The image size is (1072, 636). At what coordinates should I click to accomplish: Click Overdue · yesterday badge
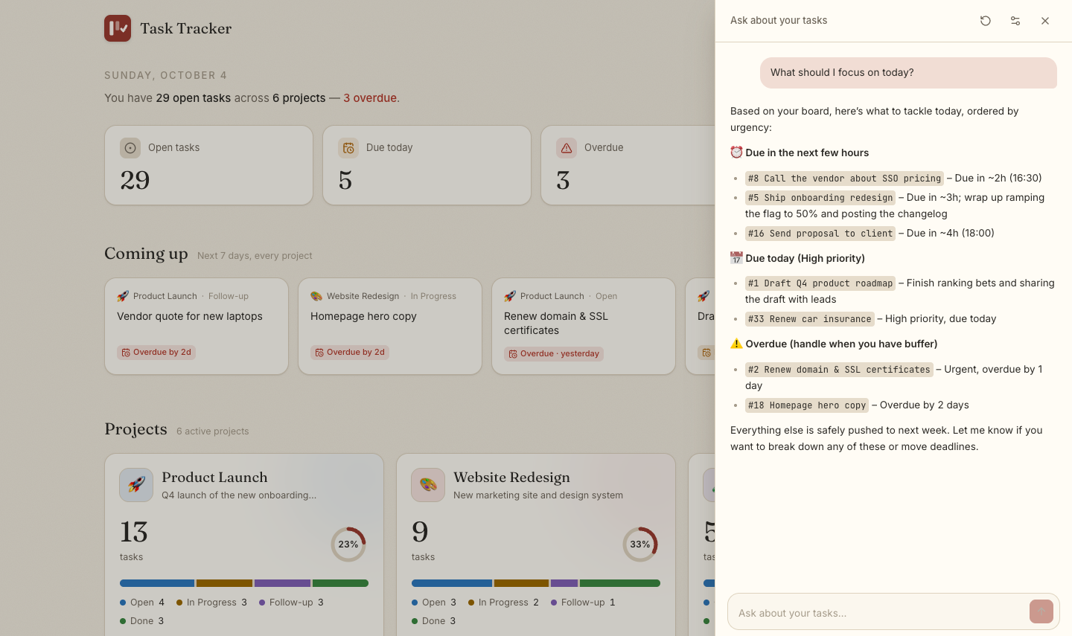554,354
